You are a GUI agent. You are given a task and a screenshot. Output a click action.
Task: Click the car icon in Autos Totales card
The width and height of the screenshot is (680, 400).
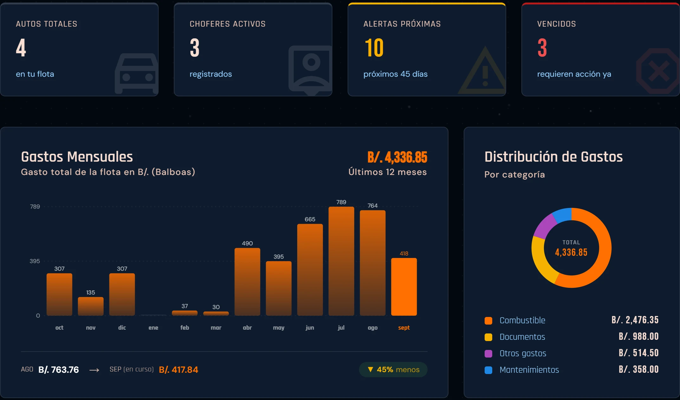136,74
